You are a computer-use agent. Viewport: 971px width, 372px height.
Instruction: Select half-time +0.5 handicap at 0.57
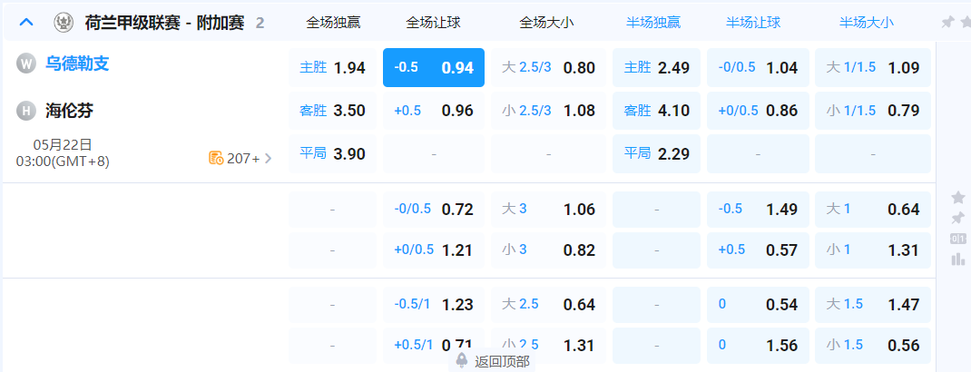[x=758, y=250]
